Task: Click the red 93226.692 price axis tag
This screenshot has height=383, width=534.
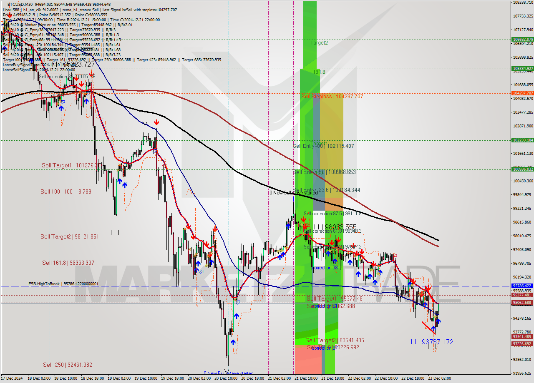Action: point(522,344)
